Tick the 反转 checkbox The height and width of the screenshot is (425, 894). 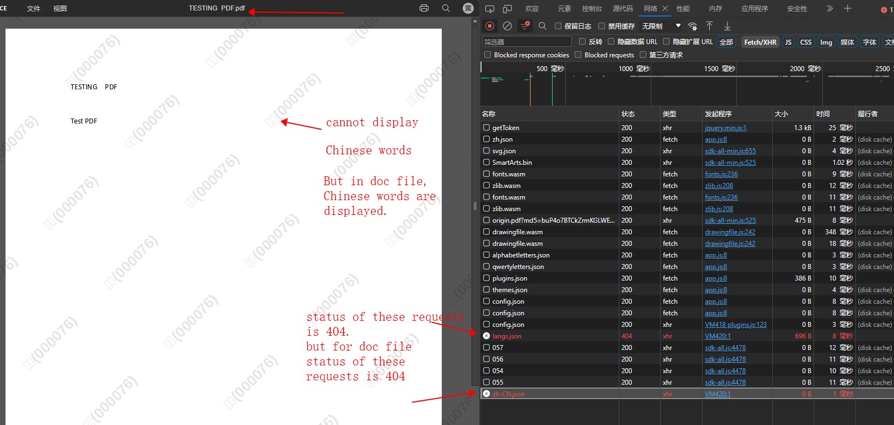coord(582,41)
